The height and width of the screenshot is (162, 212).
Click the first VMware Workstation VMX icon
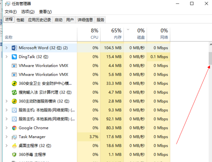tap(14, 66)
